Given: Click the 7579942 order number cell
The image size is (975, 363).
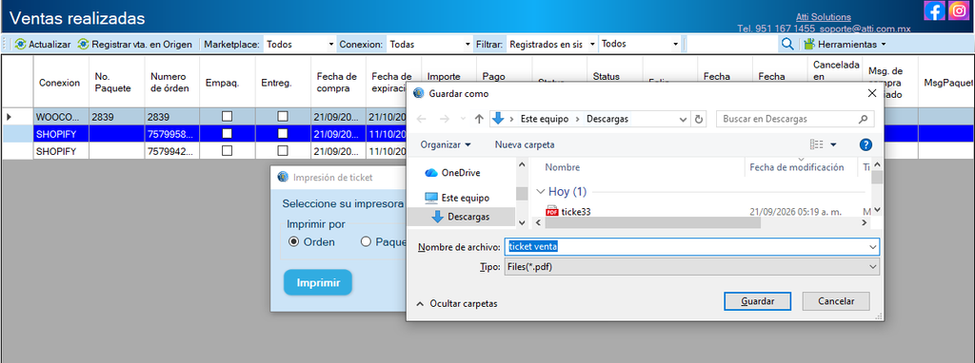Looking at the screenshot, I should pos(171,151).
